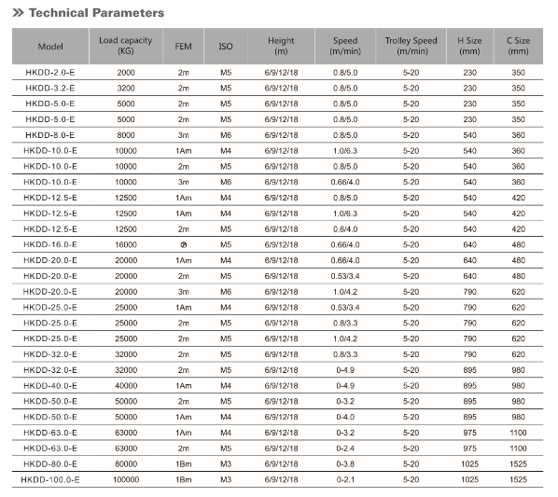Click 895 in the HKDD-40.0-E row
The image size is (558, 497).
click(x=469, y=386)
